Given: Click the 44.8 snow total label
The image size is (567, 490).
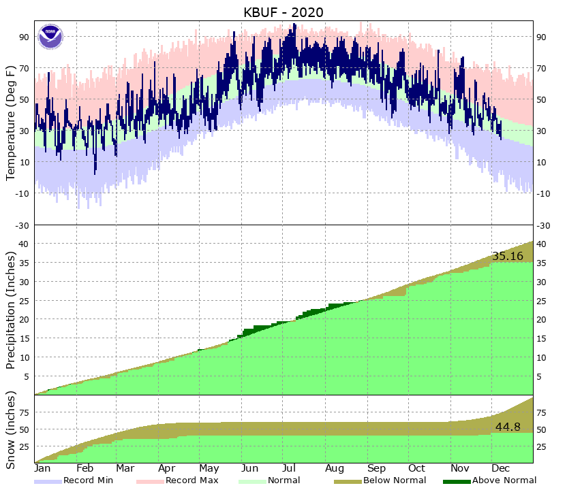Looking at the screenshot, I should pos(506,426).
